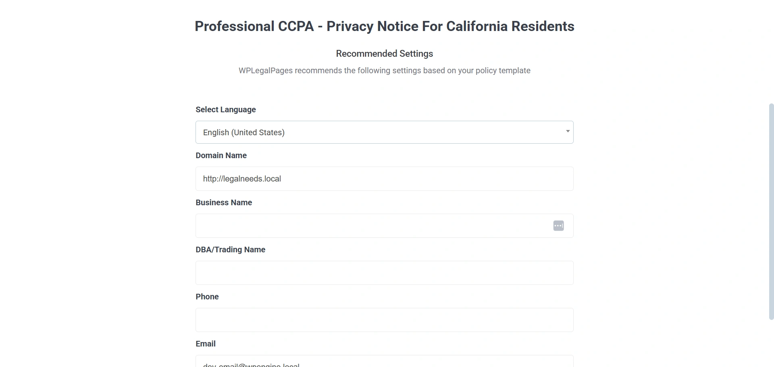Focus the partially visible Email field
774x367 pixels.
pos(384,362)
